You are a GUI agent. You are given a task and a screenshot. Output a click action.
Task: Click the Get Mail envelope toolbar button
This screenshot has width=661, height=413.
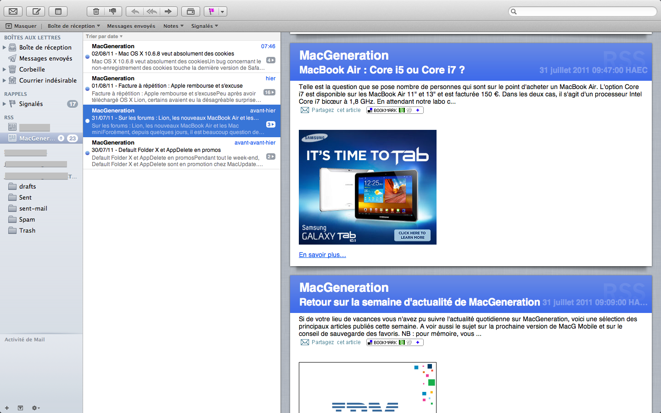(13, 11)
